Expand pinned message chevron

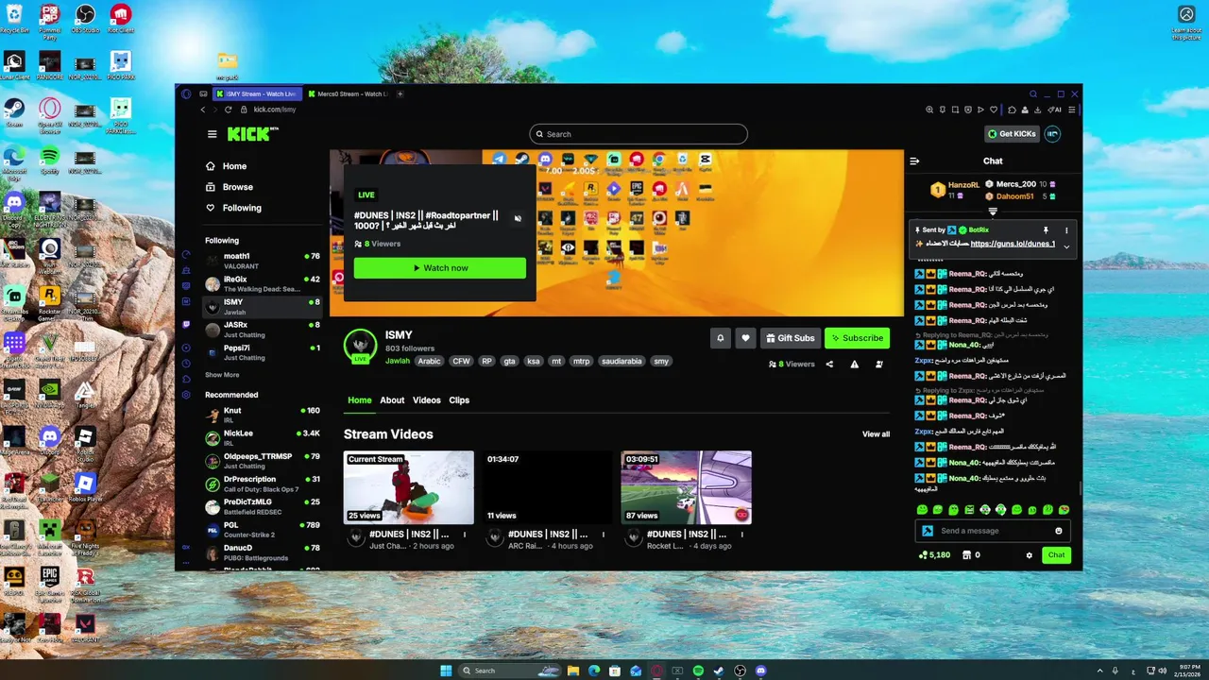pos(1066,246)
